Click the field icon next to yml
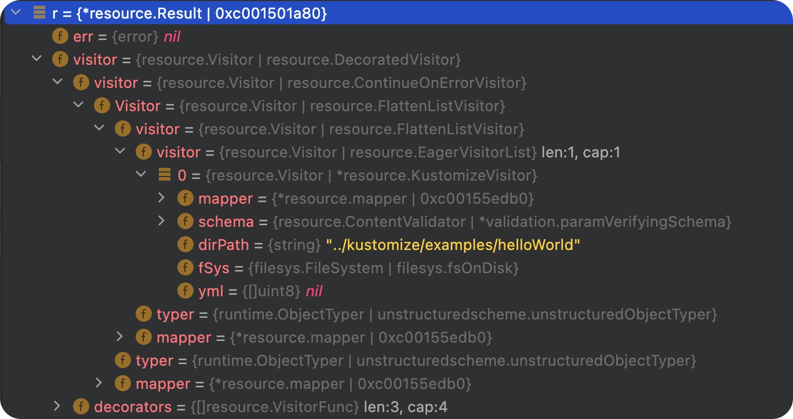The height and width of the screenshot is (419, 793). point(185,291)
